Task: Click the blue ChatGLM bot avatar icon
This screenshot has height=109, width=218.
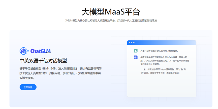Action: tap(136, 57)
